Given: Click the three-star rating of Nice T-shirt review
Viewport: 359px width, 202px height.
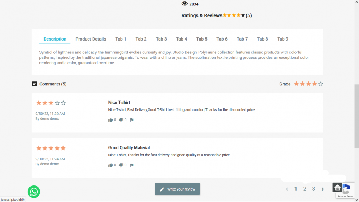Looking at the screenshot, I should (51, 103).
